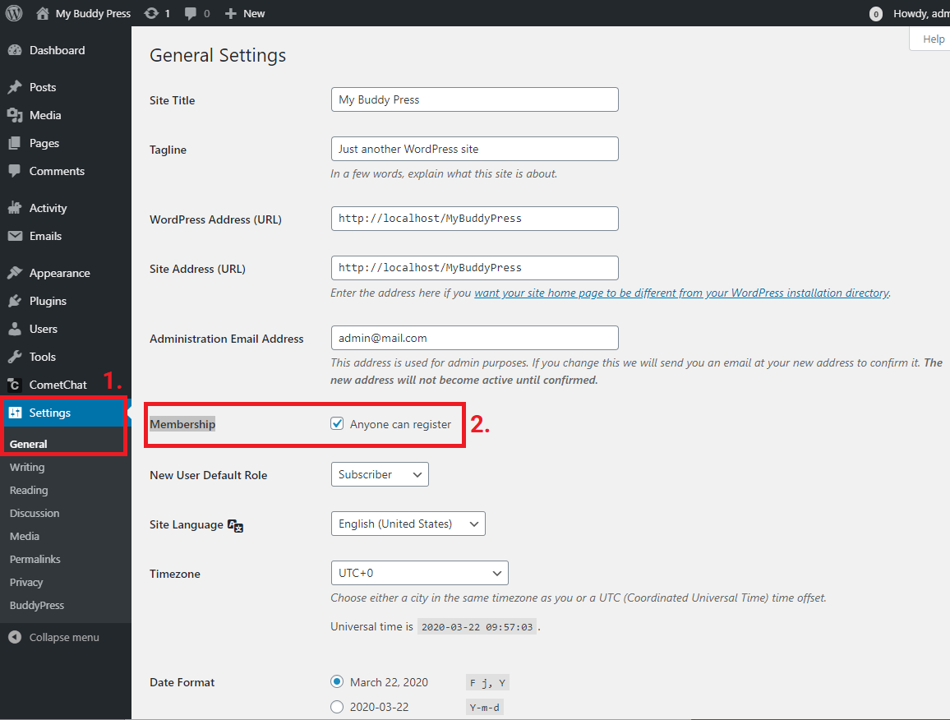Click the Site Language translation icon
Image resolution: width=950 pixels, height=720 pixels.
235,525
